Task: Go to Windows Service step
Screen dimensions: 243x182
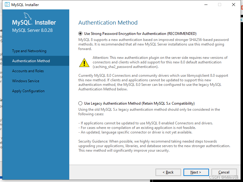Action: (26, 81)
